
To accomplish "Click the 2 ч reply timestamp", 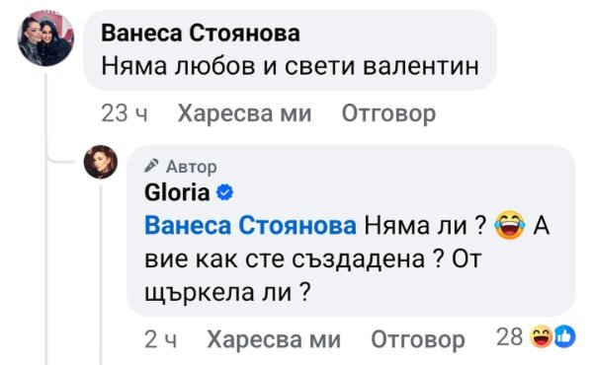I will (160, 339).
